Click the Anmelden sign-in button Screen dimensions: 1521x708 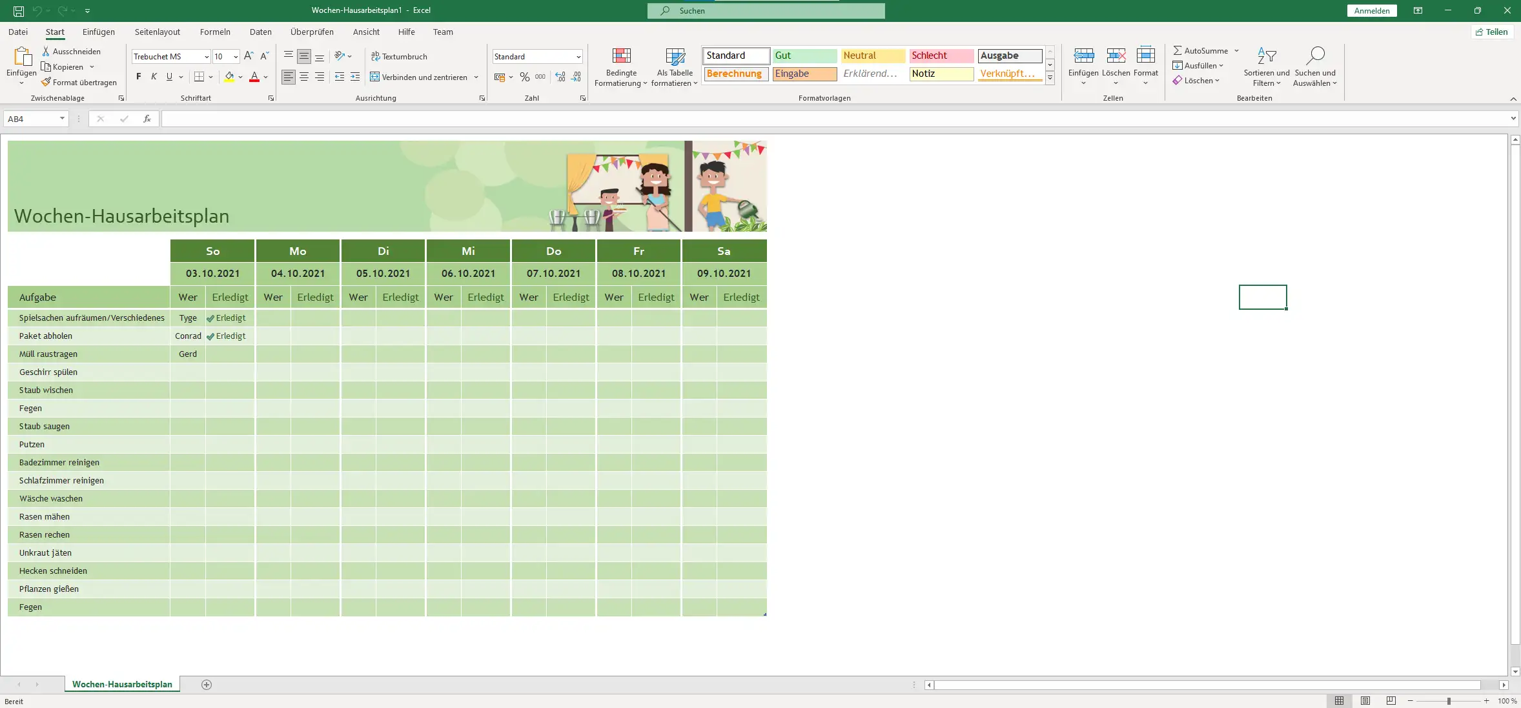pos(1372,10)
